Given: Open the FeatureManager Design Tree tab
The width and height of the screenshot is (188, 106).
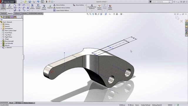Looking at the screenshot, I should click(1, 17).
